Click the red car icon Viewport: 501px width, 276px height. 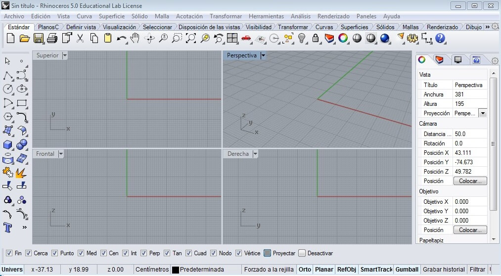[246, 39]
